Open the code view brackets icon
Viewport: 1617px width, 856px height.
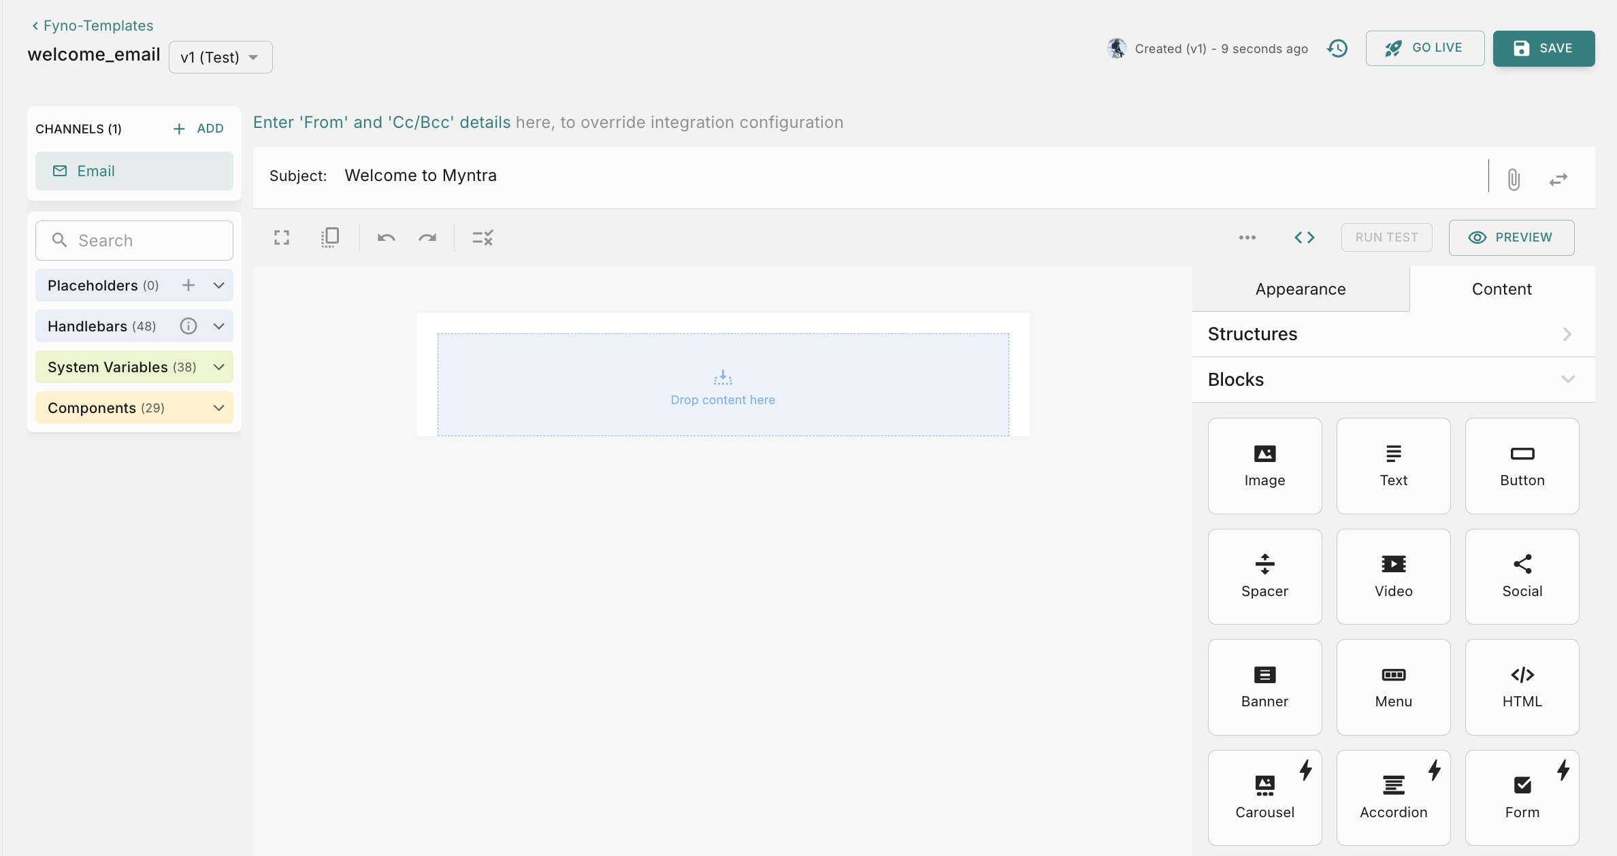pyautogui.click(x=1304, y=237)
